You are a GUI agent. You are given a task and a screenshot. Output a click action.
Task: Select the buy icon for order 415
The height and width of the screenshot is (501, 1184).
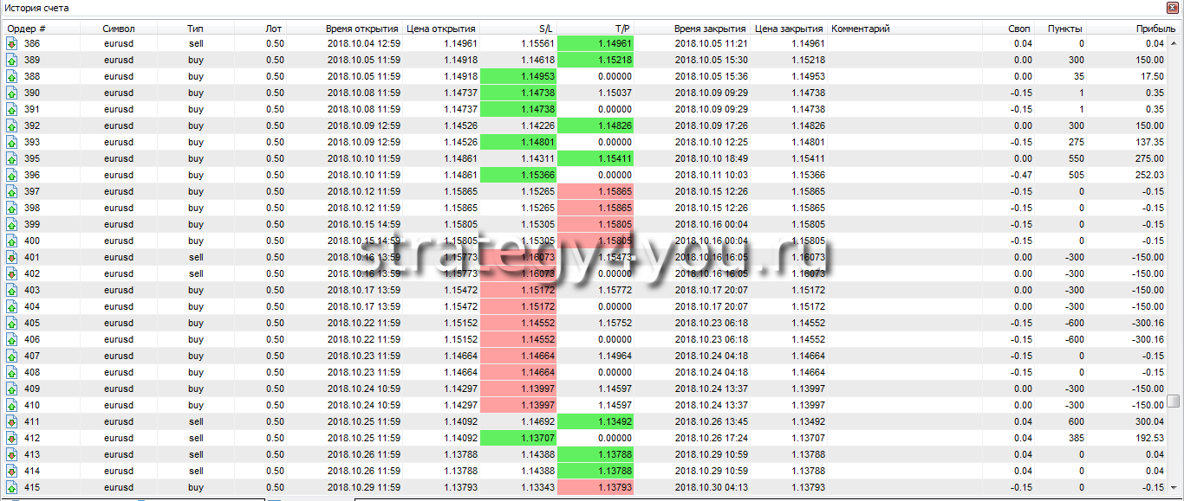coord(12,487)
